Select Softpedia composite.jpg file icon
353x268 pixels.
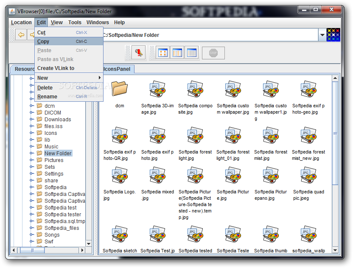click(x=195, y=89)
